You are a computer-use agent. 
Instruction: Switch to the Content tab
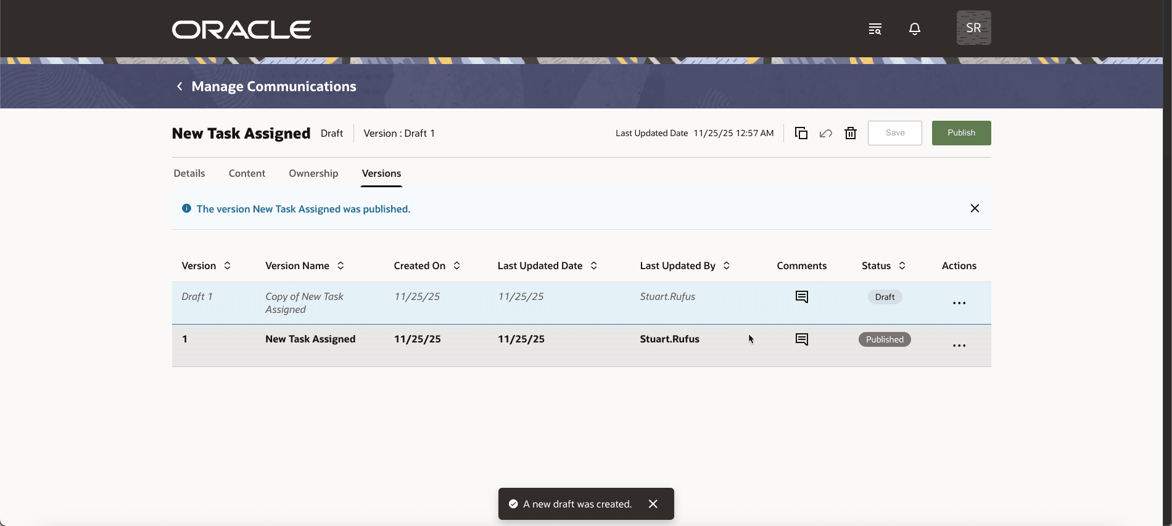pos(247,173)
